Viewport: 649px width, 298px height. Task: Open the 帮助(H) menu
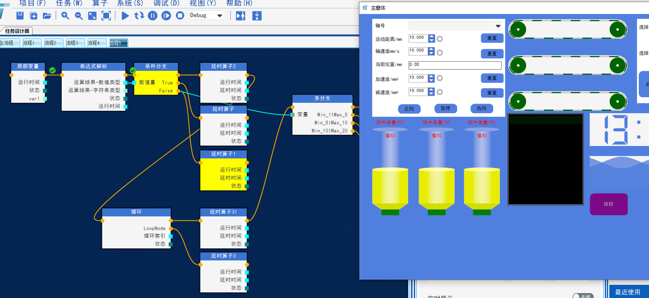pos(239,3)
